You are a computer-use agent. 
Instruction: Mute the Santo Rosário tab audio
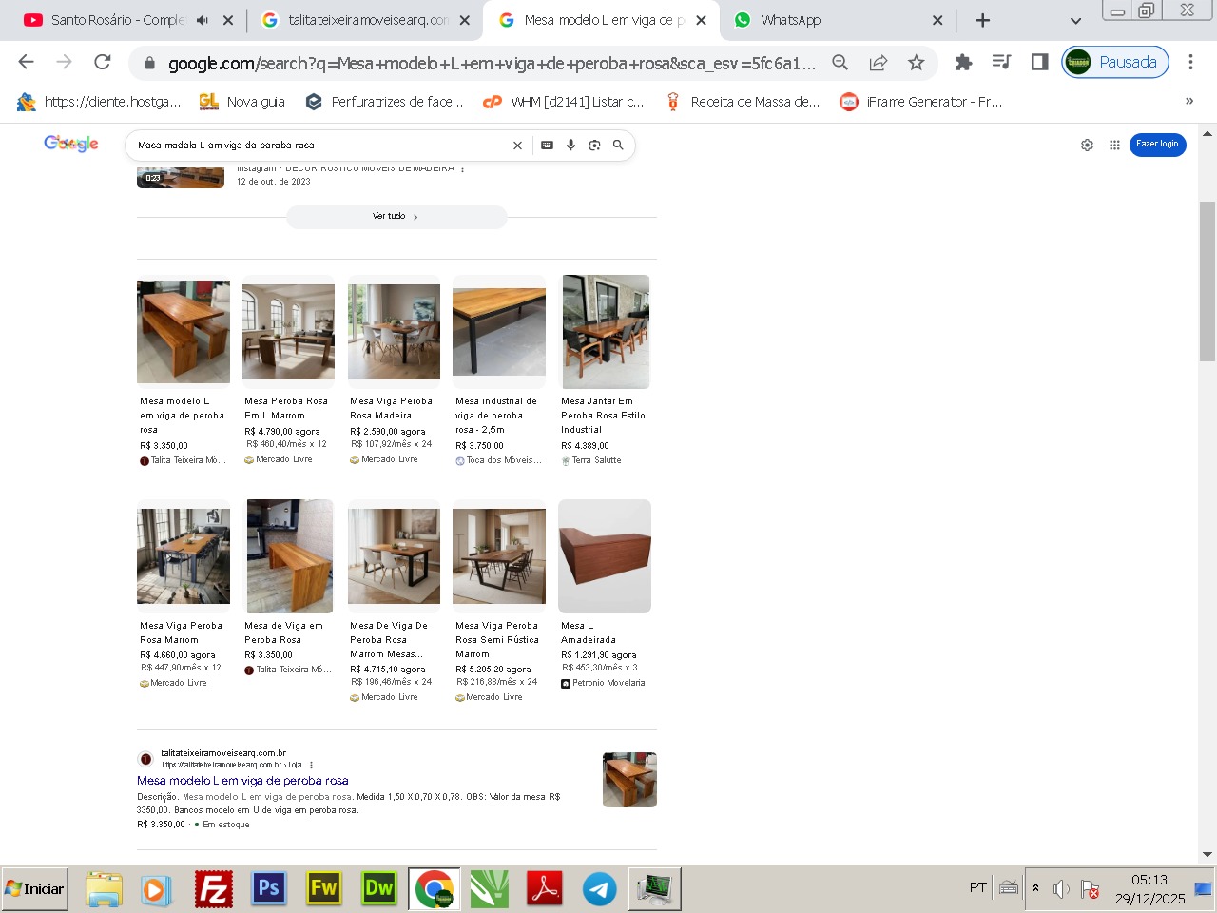click(203, 20)
